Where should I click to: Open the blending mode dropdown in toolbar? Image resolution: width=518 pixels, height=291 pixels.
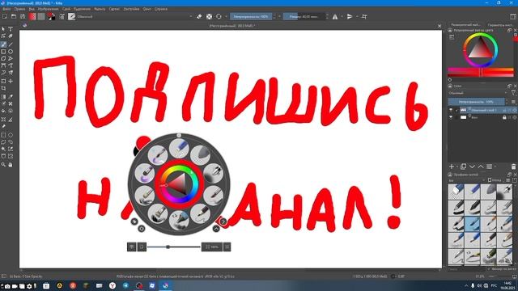coord(135,16)
